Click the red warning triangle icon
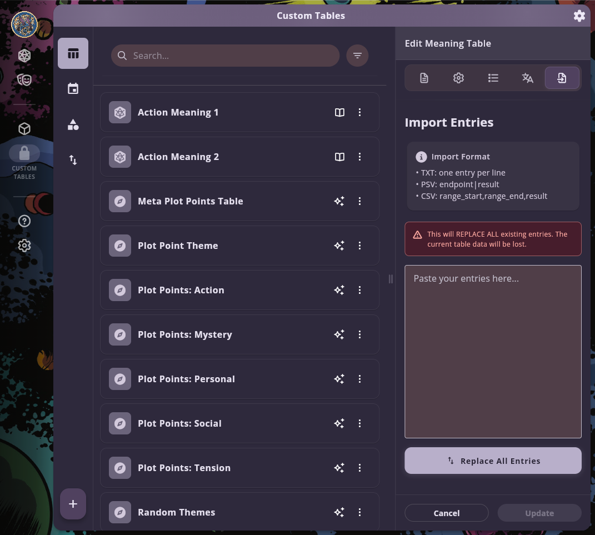Image resolution: width=595 pixels, height=535 pixels. pos(417,235)
